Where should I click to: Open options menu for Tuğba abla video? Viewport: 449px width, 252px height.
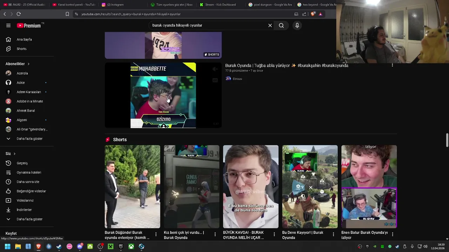click(392, 65)
